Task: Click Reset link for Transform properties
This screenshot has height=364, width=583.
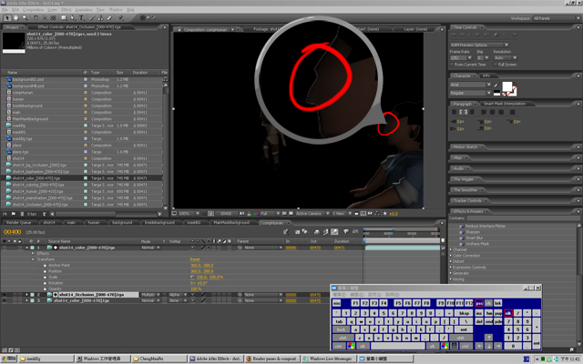Action: [x=195, y=259]
